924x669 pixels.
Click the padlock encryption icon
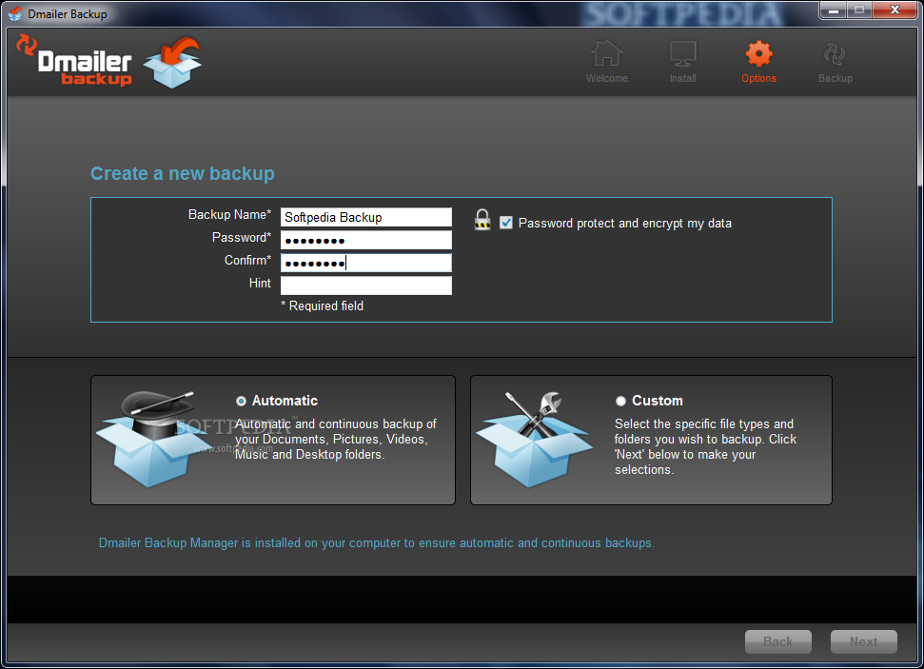point(482,220)
